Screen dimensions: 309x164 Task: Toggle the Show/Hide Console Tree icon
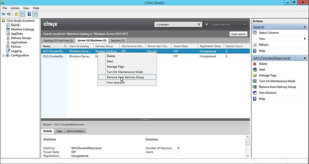coord(22,14)
